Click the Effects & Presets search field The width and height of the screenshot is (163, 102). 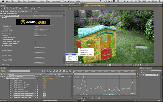[150, 70]
